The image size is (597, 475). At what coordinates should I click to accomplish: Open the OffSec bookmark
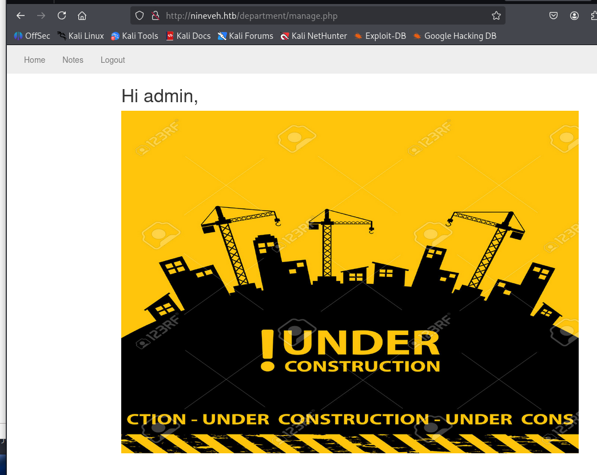(x=32, y=36)
